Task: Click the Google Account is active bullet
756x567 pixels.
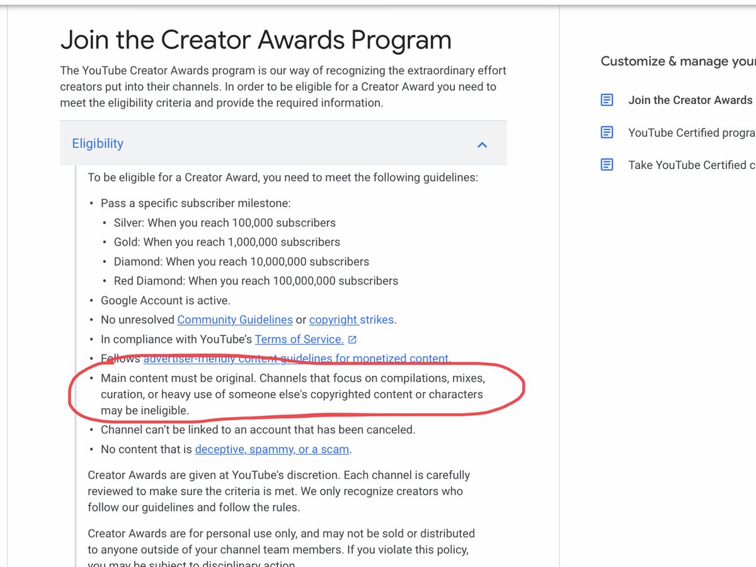Action: click(166, 301)
